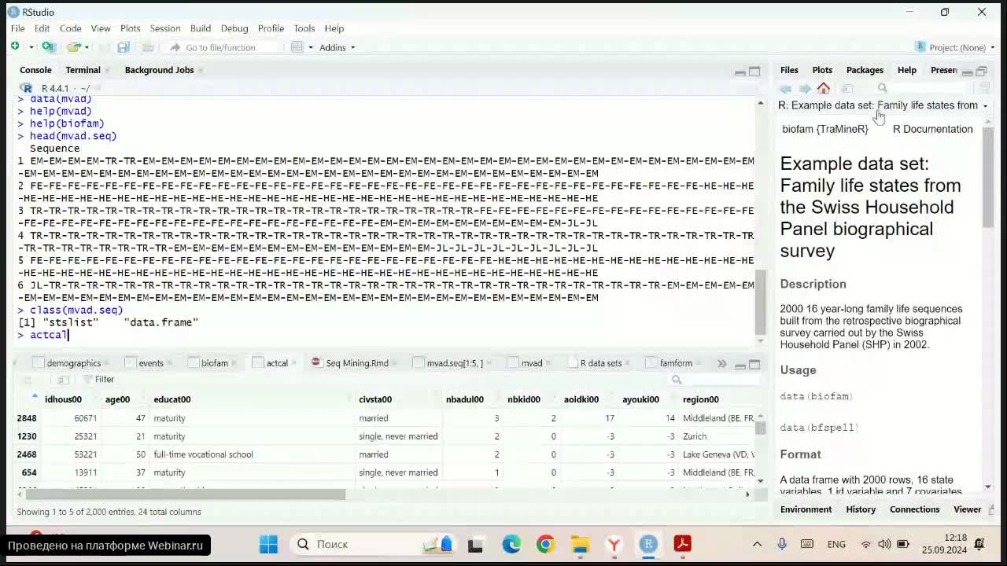Viewport: 1007px width, 566px height.
Task: Click the Workspace Panes grid icon
Action: pos(297,47)
